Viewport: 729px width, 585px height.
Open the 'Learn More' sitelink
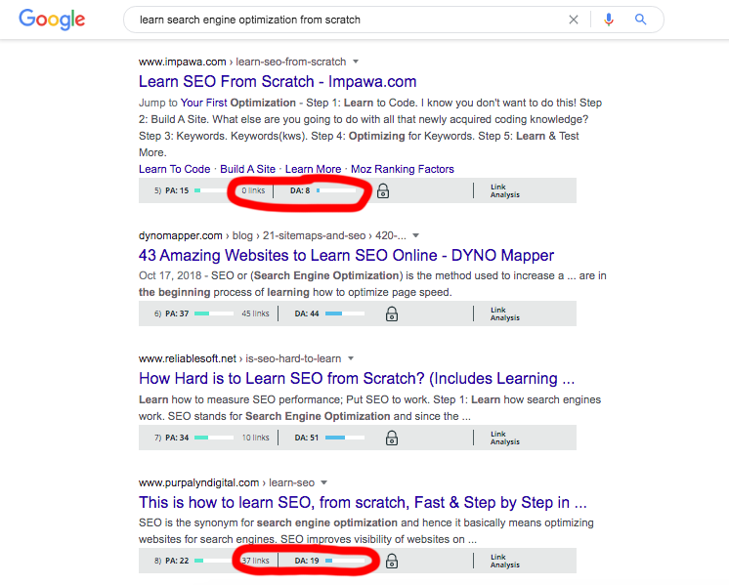coord(313,169)
